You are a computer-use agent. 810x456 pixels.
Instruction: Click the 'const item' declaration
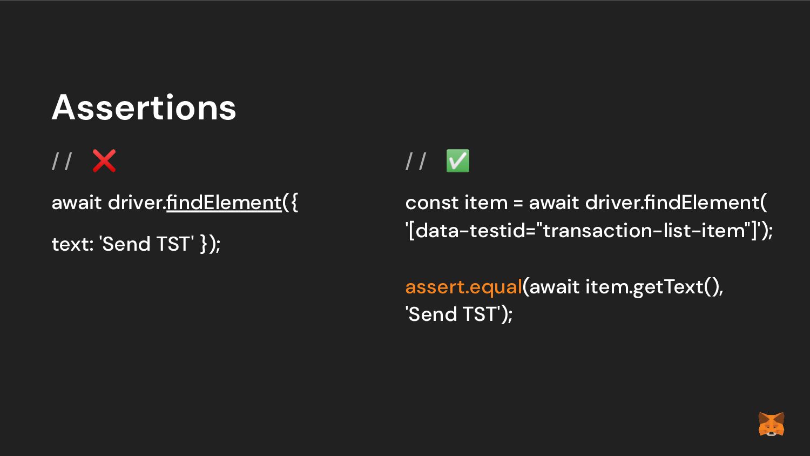pos(457,203)
